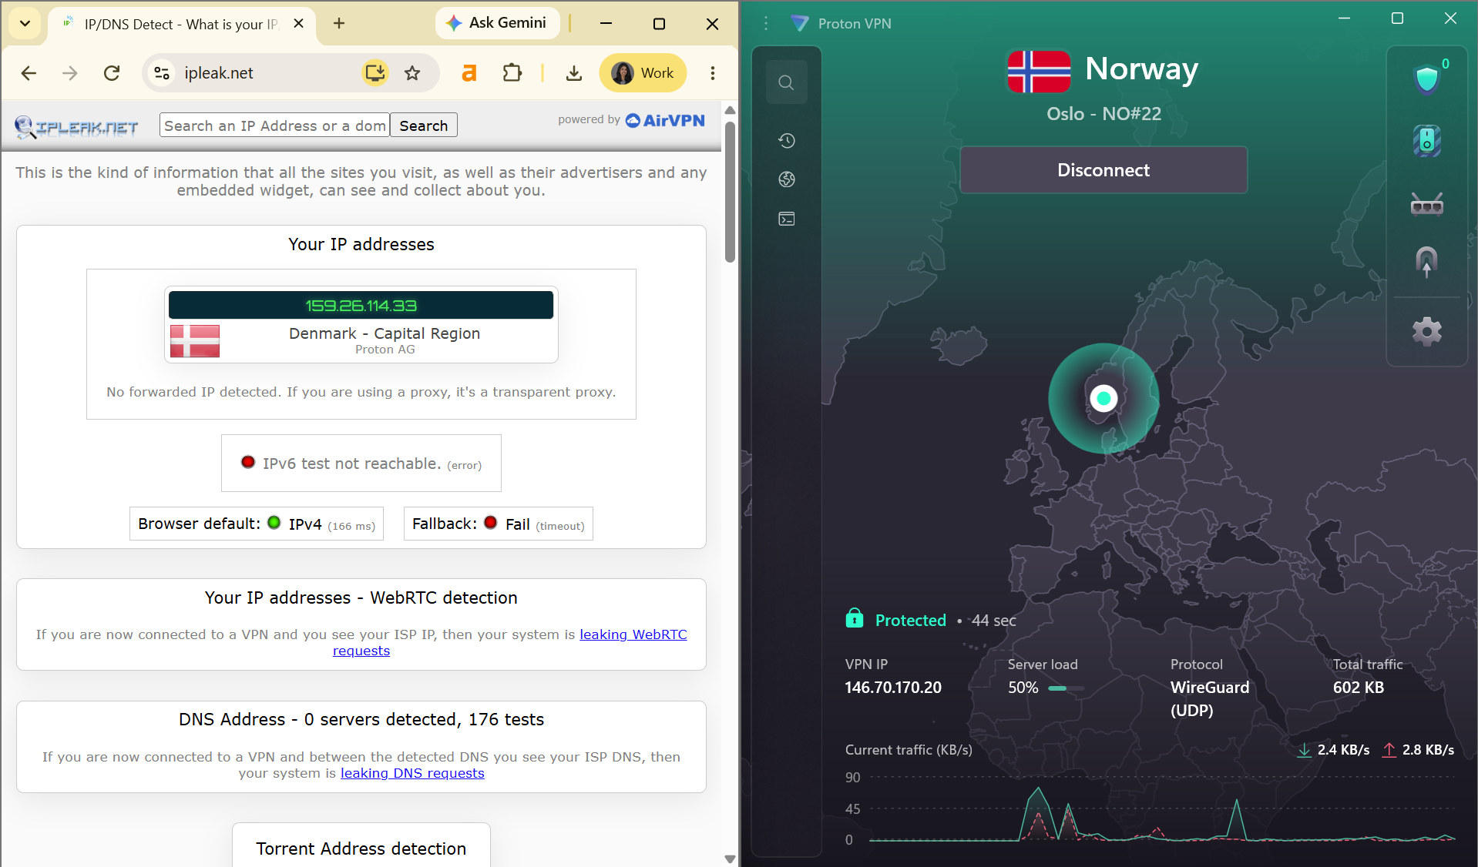
Task: Click the server load progress bar
Action: click(1067, 688)
